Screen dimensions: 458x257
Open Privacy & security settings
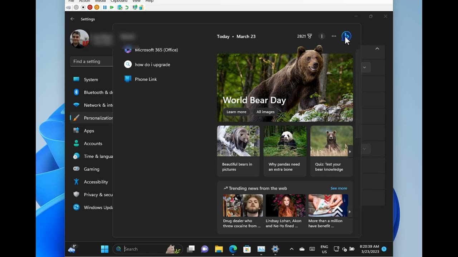tap(92, 195)
